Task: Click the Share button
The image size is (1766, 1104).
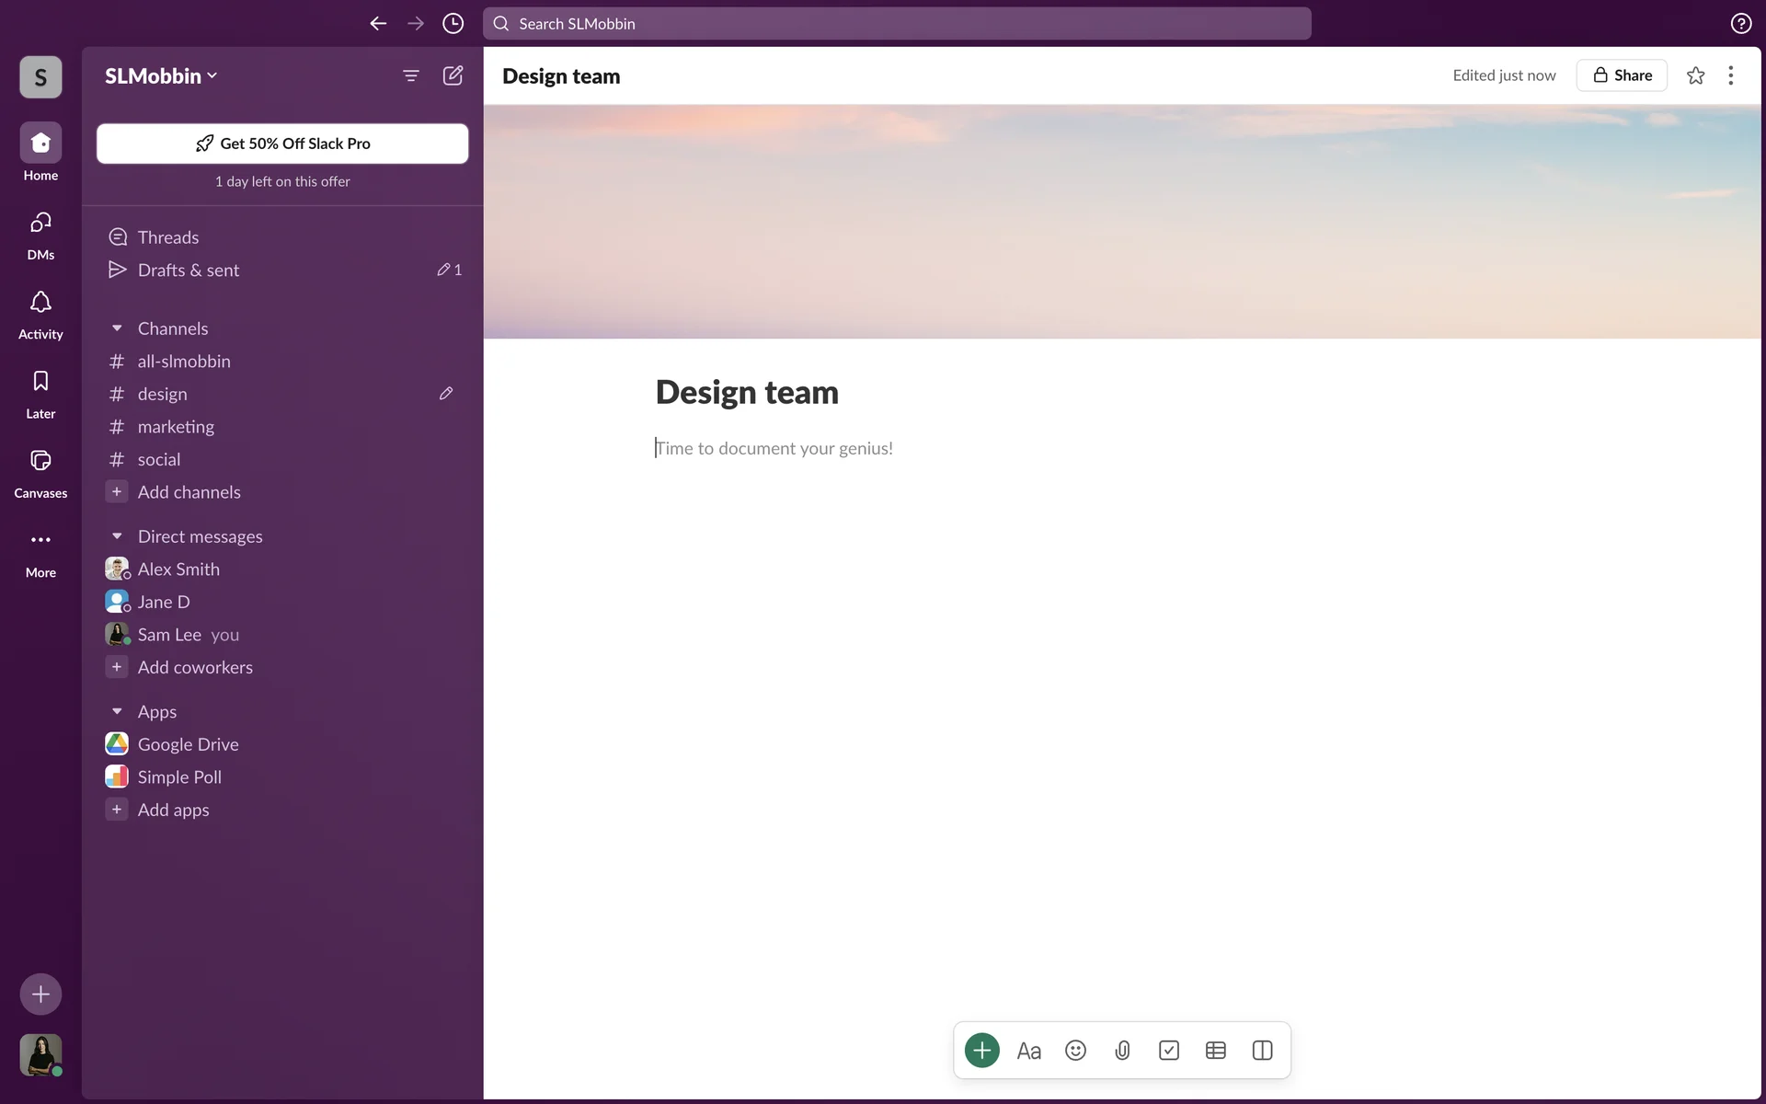Action: tap(1622, 75)
